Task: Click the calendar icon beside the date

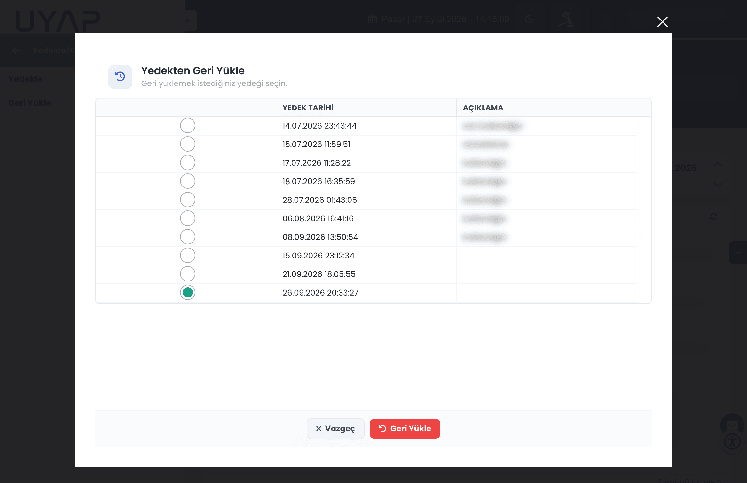Action: [372, 19]
